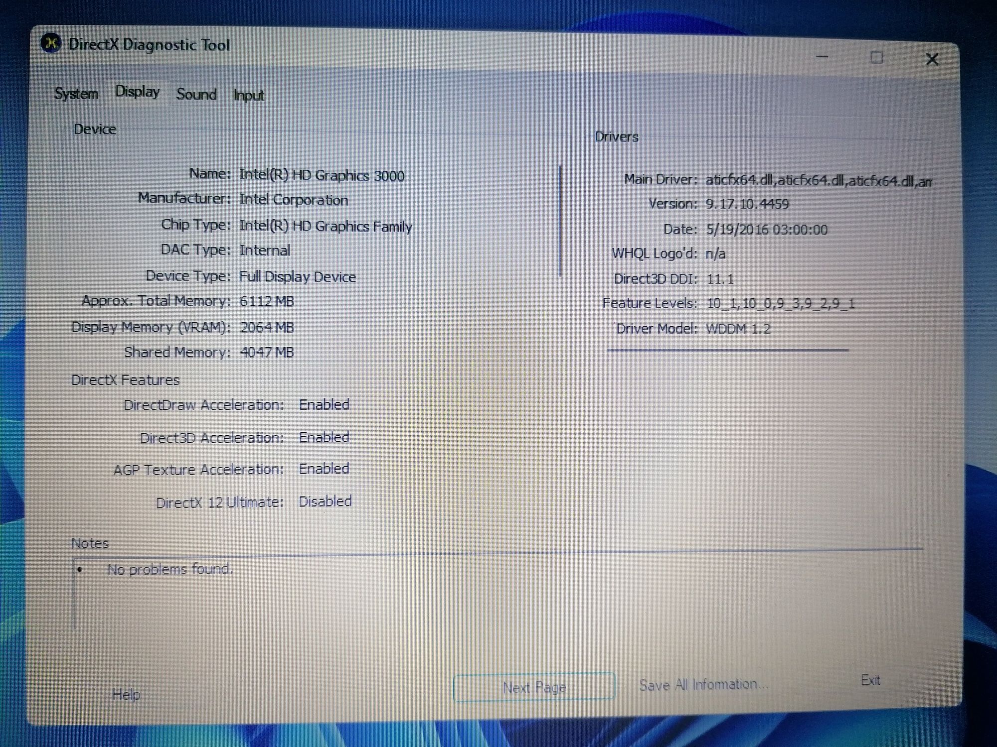
Task: Click VRAM value '2064 MB'
Action: click(267, 327)
